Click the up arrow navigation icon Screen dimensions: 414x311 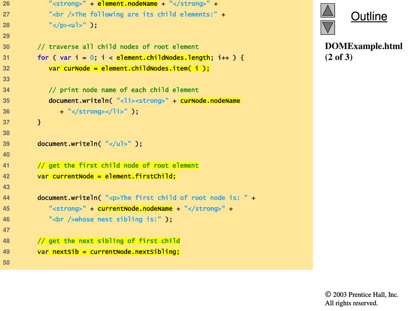pyautogui.click(x=327, y=11)
